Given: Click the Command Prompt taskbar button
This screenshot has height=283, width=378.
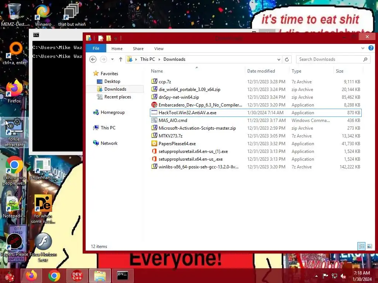Looking at the screenshot, I should [123, 276].
